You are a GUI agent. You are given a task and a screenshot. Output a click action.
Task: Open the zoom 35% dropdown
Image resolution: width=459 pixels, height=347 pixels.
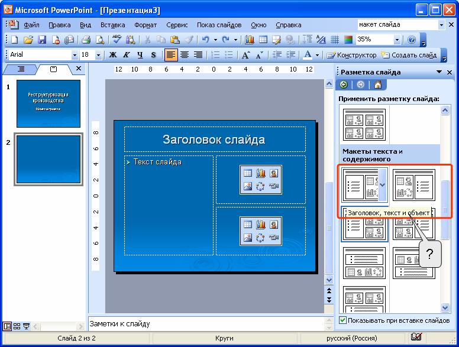tap(397, 40)
